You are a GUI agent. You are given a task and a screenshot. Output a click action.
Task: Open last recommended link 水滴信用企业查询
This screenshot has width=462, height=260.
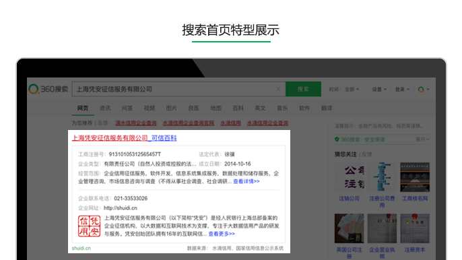267,123
